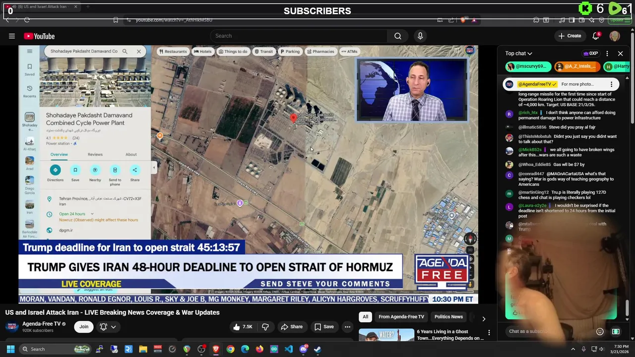
Task: Open the Google Maps side menu icon
Action: click(30, 51)
